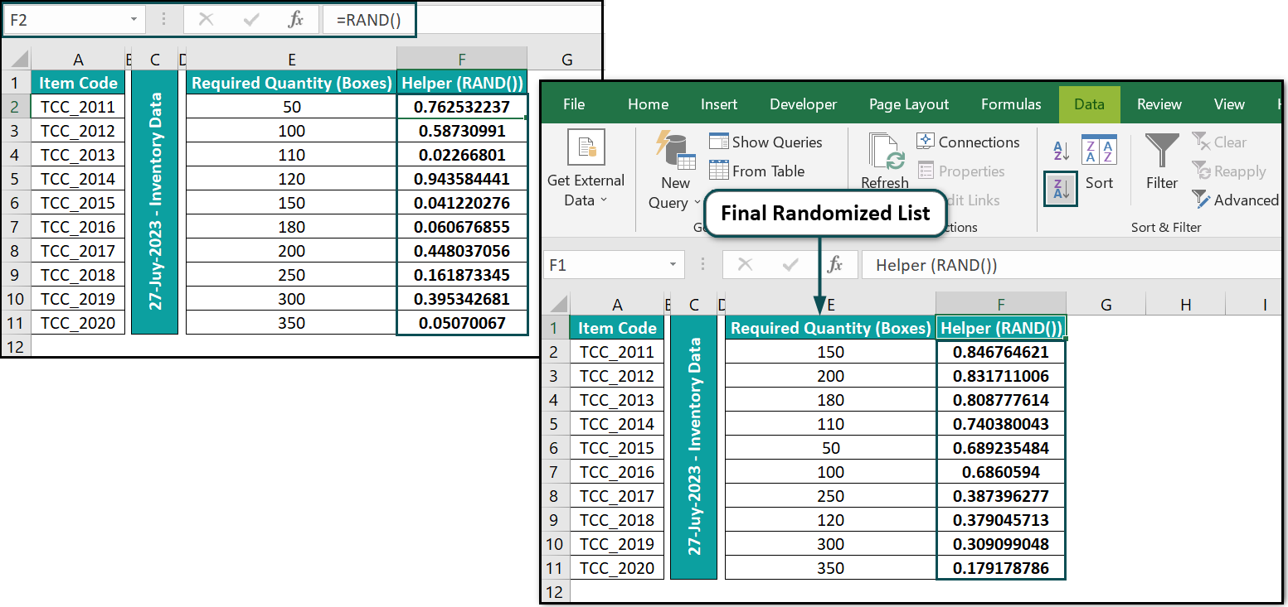Click the Filter funnel icon
The image size is (1288, 607).
(x=1162, y=152)
